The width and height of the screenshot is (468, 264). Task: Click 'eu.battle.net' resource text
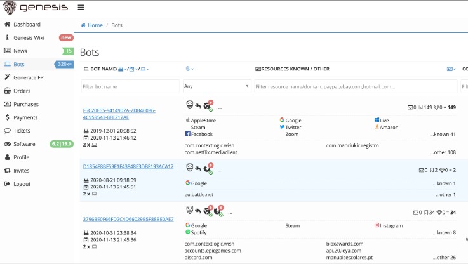coord(199,194)
